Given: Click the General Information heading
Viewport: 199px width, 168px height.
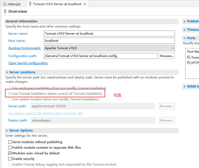Looking at the screenshot, I should (21, 21).
